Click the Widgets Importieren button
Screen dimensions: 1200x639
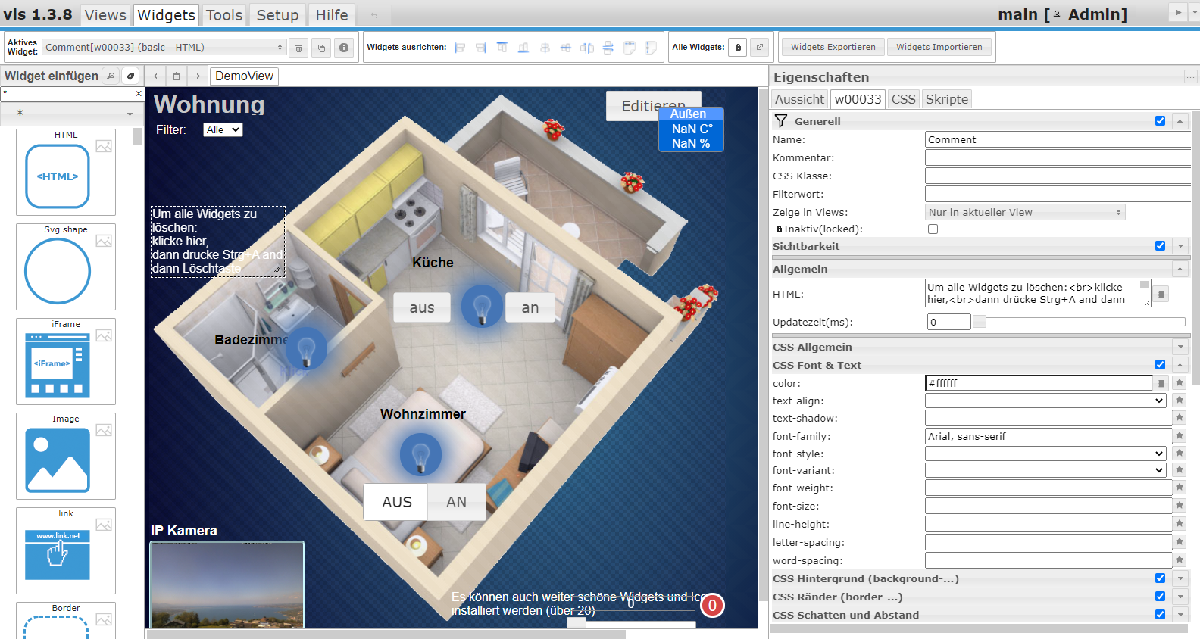[x=939, y=47]
